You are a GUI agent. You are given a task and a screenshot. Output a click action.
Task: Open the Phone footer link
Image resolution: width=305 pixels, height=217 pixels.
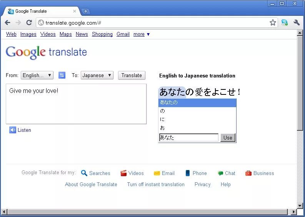200,173
